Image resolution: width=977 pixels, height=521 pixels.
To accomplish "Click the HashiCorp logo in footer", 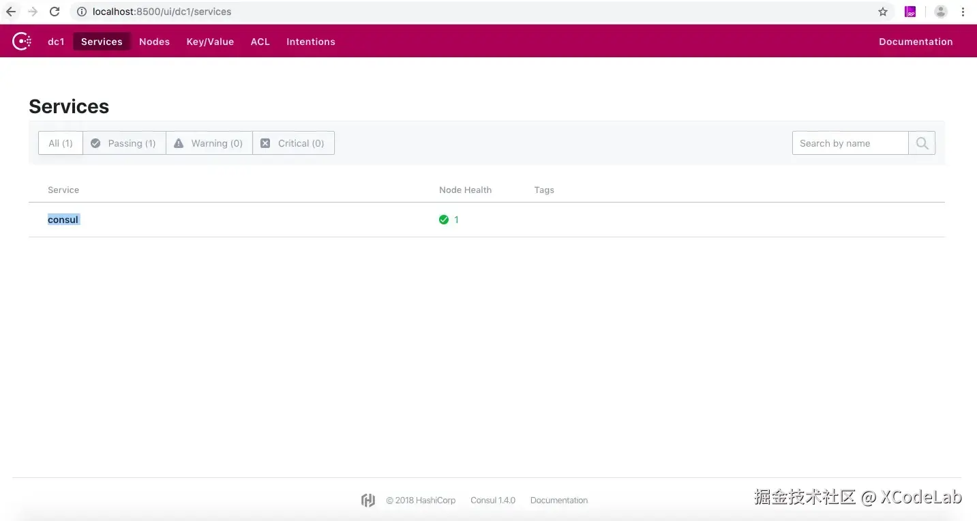I will point(368,501).
